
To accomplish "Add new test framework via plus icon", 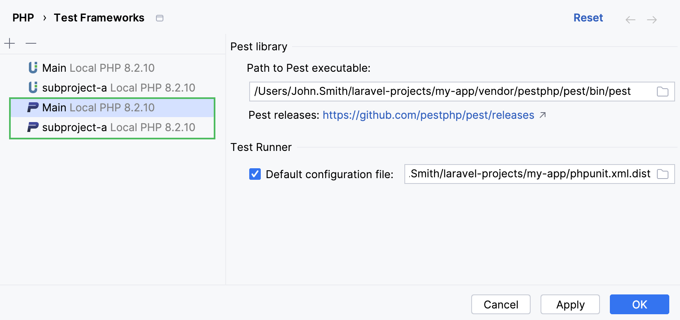I will [x=9, y=43].
